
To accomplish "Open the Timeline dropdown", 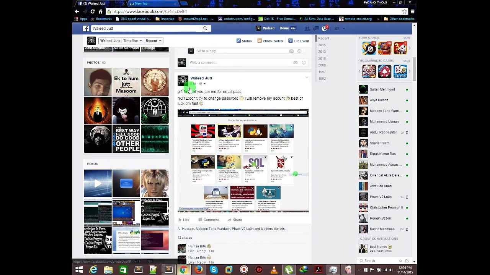I will coord(132,40).
